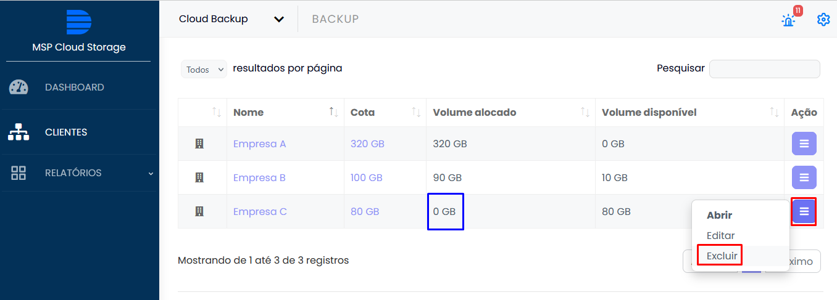Open the alerts notification icon

click(x=788, y=20)
